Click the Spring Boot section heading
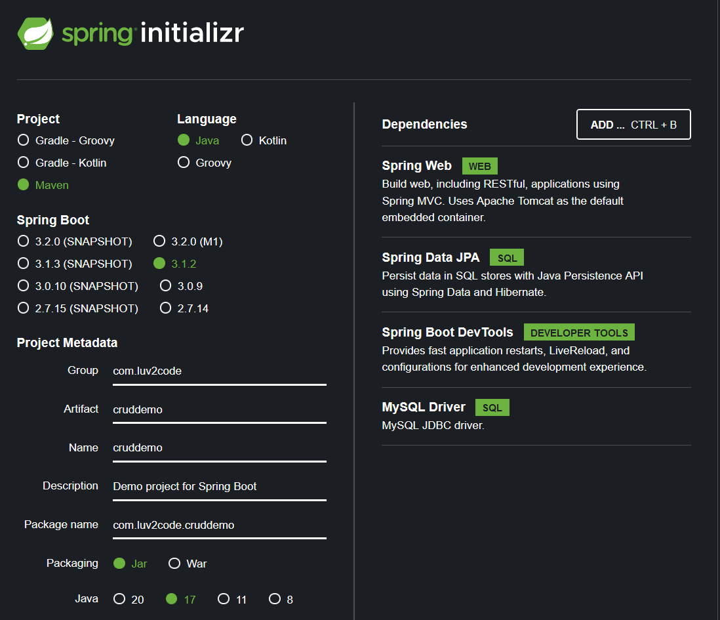Viewport: 720px width, 620px height. click(53, 220)
